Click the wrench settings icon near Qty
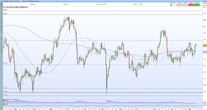The width and height of the screenshot is (207, 110). tap(171, 3)
